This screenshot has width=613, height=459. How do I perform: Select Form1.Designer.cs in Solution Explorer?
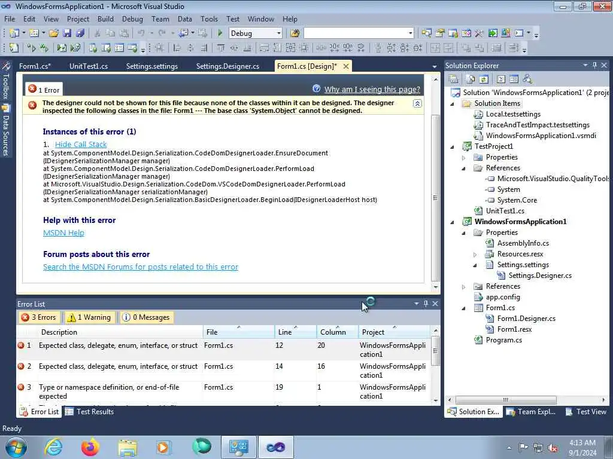(526, 319)
